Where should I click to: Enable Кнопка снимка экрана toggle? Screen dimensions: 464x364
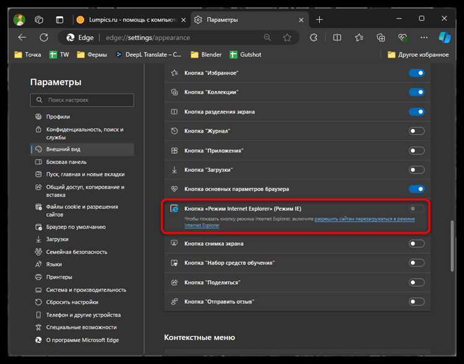pyautogui.click(x=416, y=243)
